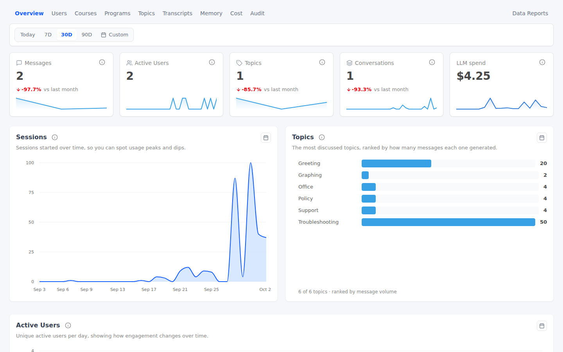Click the Topics card info icon

322,62
